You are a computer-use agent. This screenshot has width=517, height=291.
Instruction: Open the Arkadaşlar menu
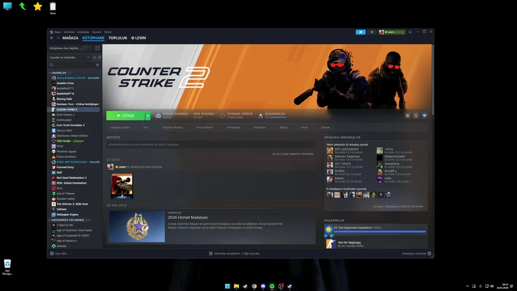point(83,32)
